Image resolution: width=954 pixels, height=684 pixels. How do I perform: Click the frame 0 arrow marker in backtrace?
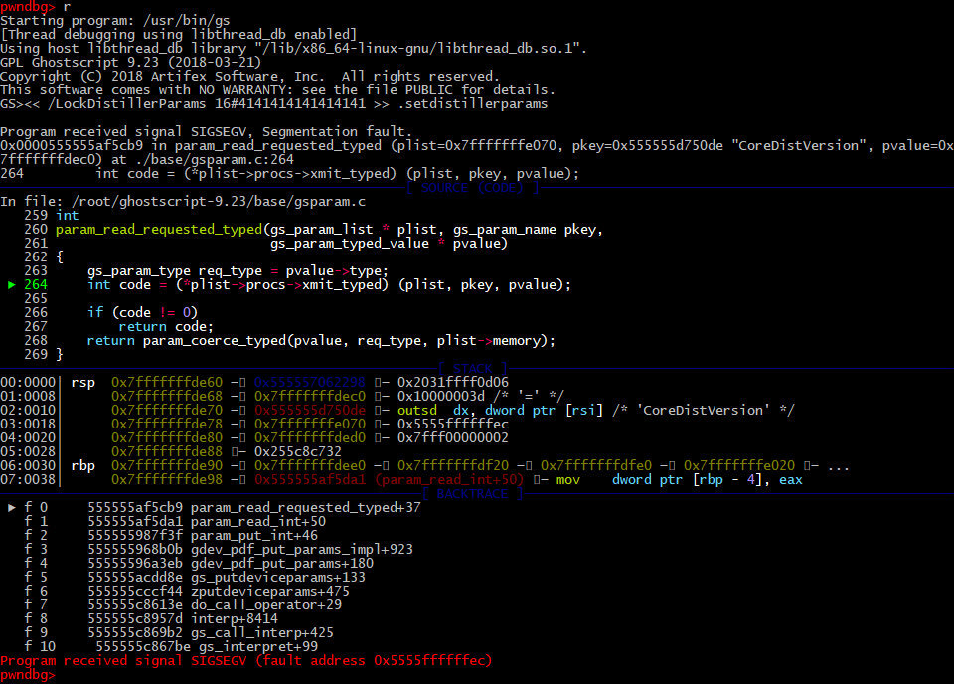pos(12,507)
